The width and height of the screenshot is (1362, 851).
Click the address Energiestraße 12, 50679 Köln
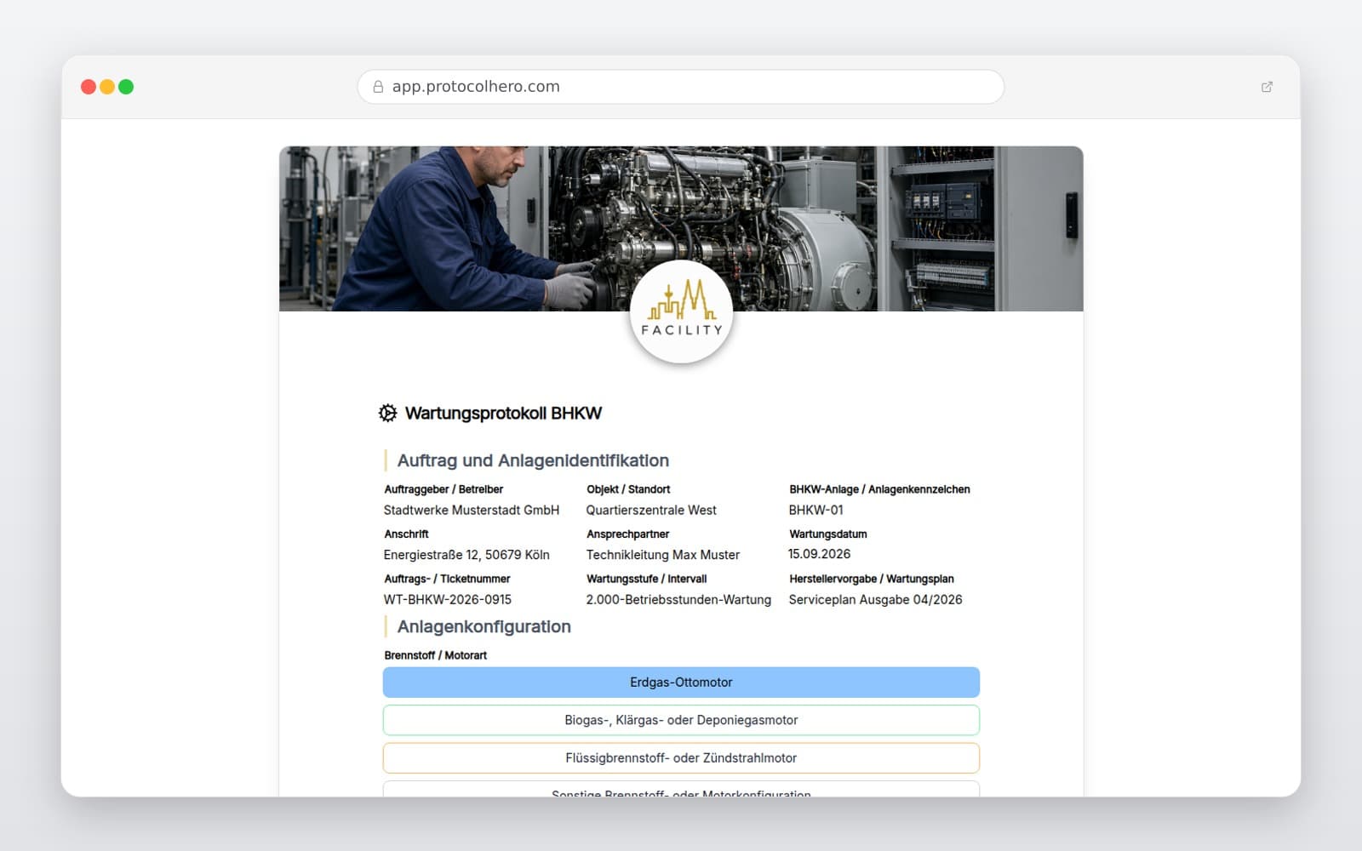(x=466, y=555)
